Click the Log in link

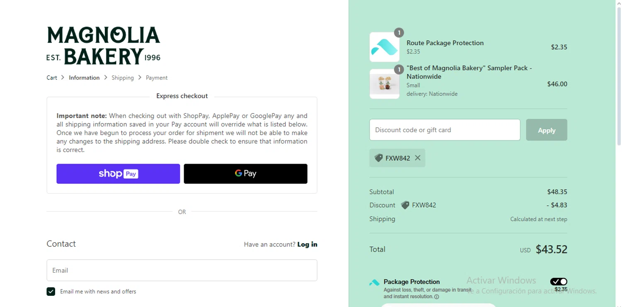click(307, 244)
